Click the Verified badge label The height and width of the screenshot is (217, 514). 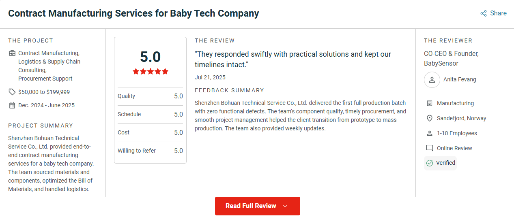click(x=445, y=163)
